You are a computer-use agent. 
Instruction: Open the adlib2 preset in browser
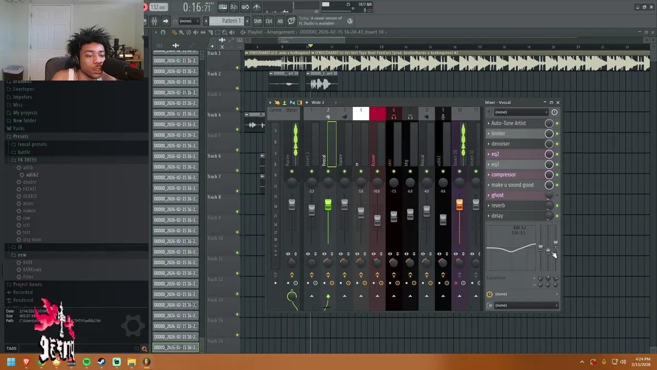[32, 175]
